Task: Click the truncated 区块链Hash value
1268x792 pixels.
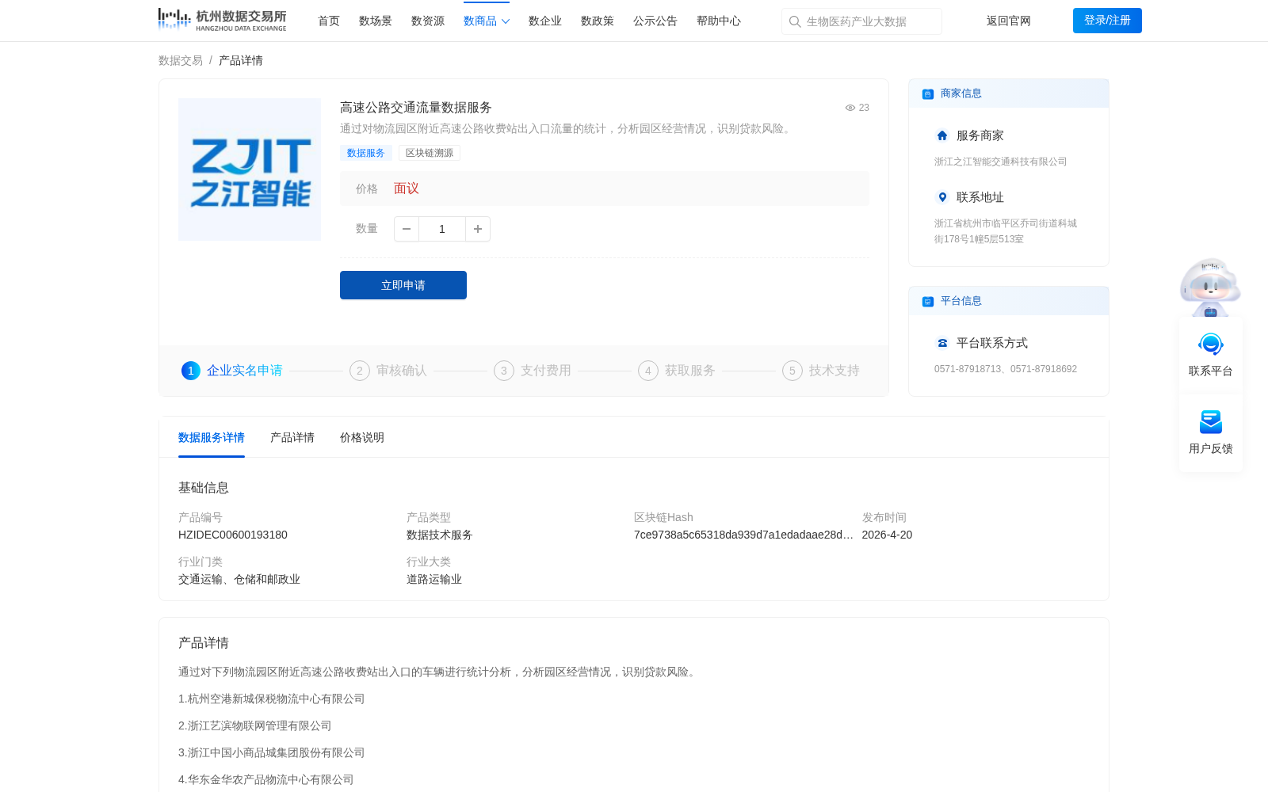Action: pos(743,535)
